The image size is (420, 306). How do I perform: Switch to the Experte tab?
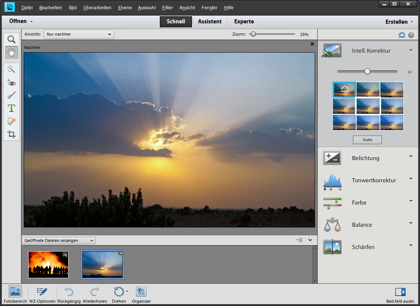point(244,21)
